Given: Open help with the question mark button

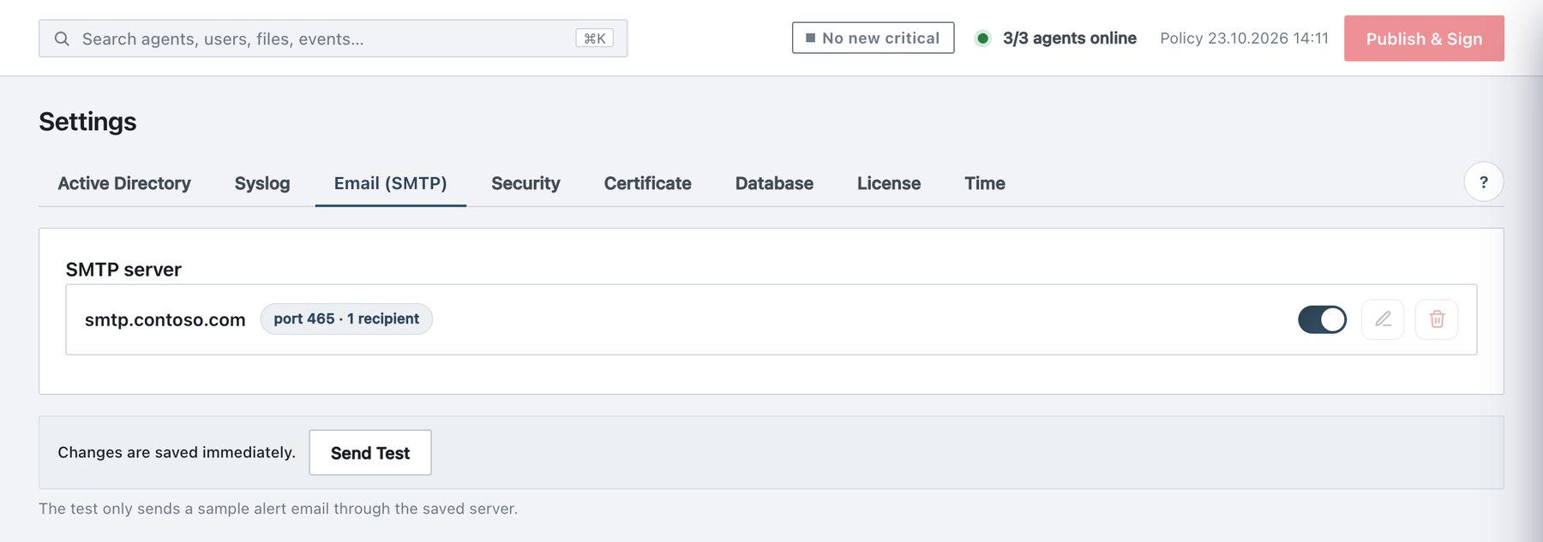Looking at the screenshot, I should (x=1484, y=182).
